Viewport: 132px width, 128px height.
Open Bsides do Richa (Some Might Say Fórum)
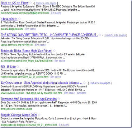[26, 51]
